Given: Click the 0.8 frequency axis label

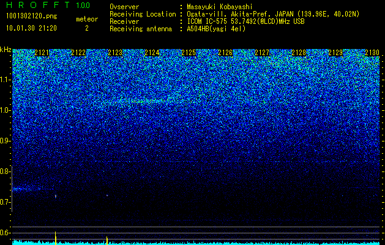Looking at the screenshot, I should 4,171.
